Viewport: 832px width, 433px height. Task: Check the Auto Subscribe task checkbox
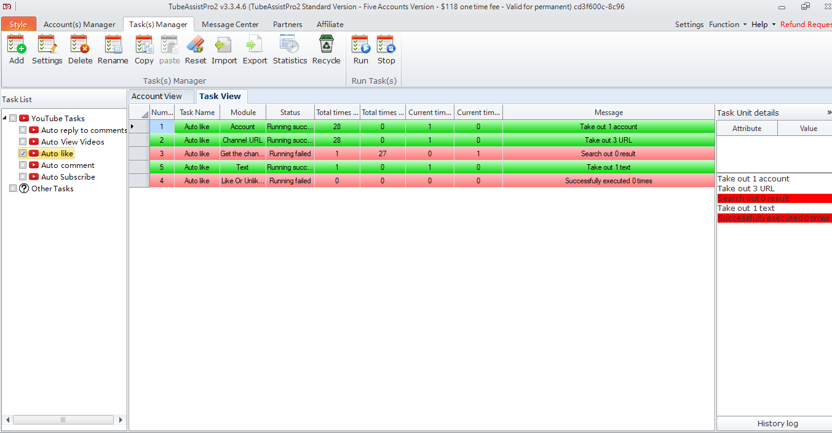[x=23, y=177]
